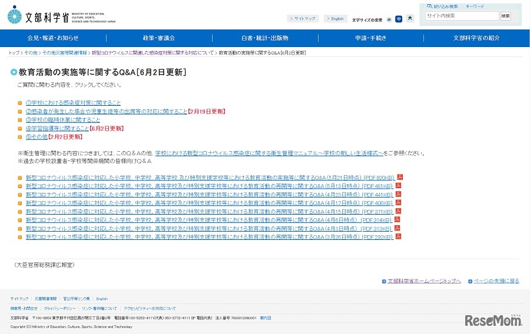Open 衛生管理マニュアル link
Screen dimensions: 530x334
pyautogui.click(x=269, y=153)
